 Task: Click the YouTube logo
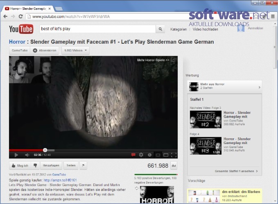click(x=21, y=29)
